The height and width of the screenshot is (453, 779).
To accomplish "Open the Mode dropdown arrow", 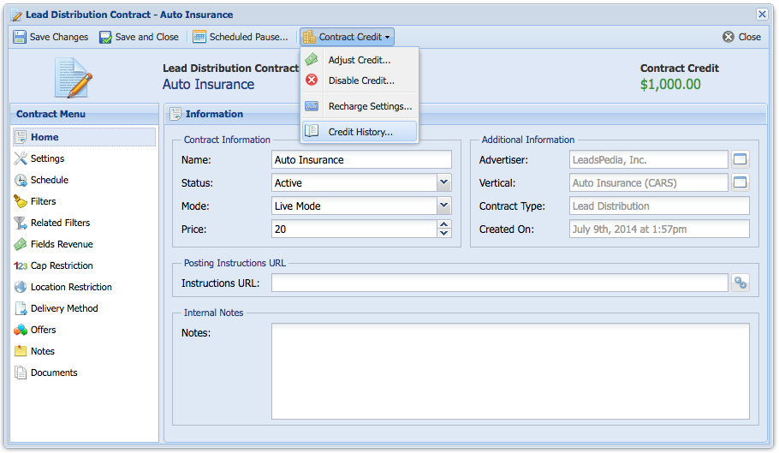I will (443, 206).
